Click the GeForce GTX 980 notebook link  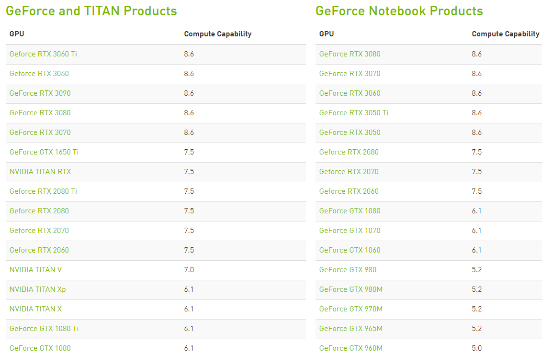[x=348, y=270]
